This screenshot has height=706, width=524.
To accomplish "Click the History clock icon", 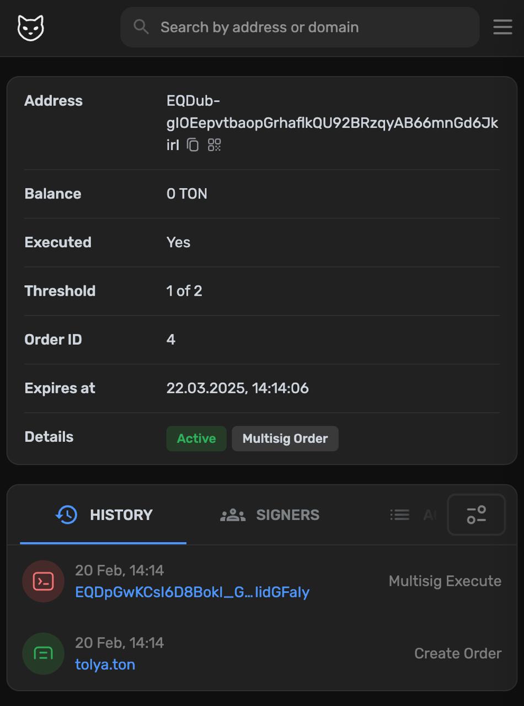I will [66, 515].
